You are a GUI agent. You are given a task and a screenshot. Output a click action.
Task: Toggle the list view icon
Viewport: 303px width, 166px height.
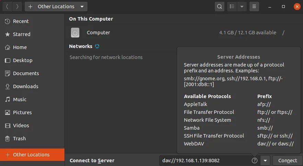(x=232, y=7)
